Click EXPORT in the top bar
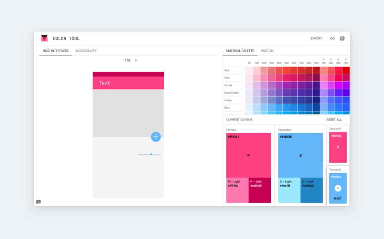The image size is (384, 239). click(316, 38)
